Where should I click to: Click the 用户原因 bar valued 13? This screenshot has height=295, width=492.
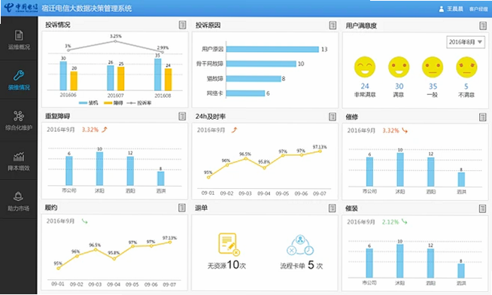click(x=272, y=49)
